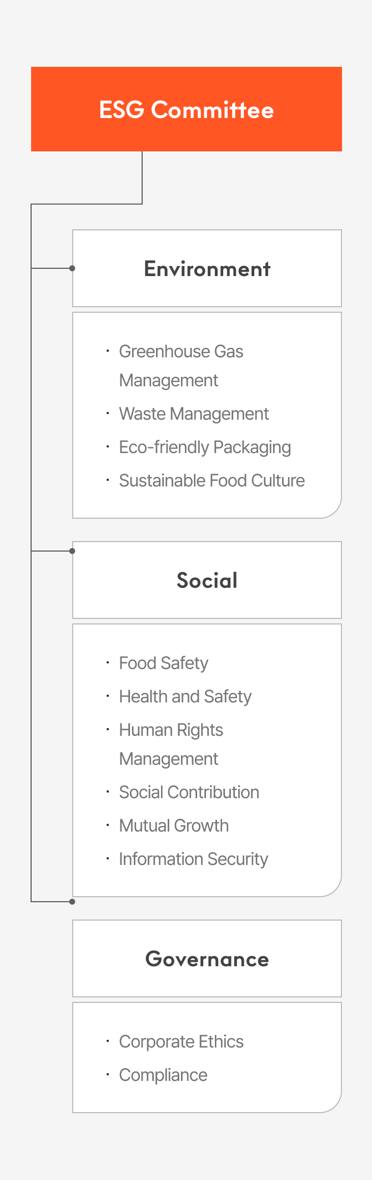Click the Social Contribution item
Viewport: 372px width, 1180px height.
point(189,792)
